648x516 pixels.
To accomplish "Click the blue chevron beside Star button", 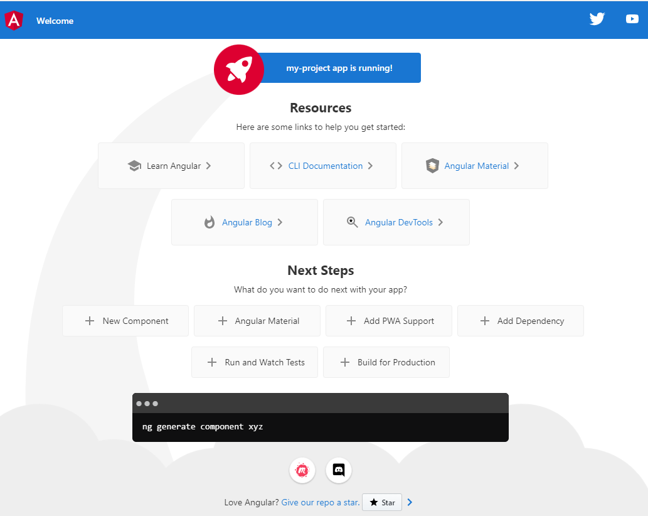I will (410, 502).
